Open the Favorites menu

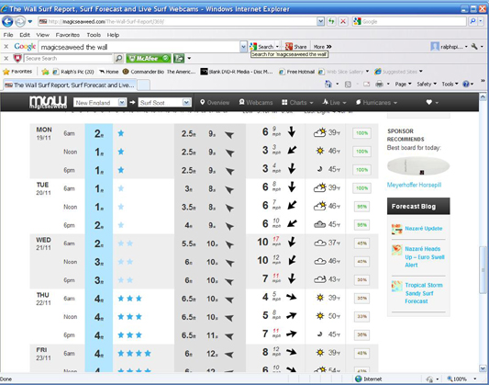pyautogui.click(x=68, y=35)
